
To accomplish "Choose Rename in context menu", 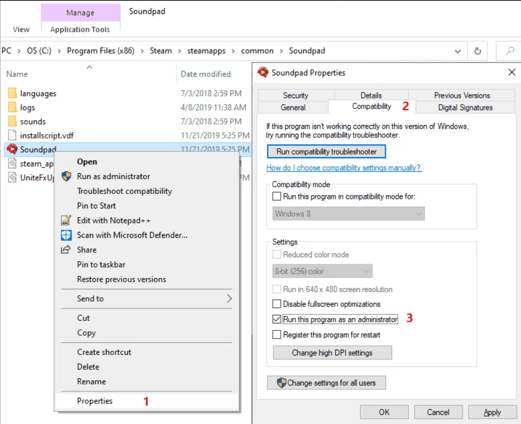I will (x=146, y=381).
